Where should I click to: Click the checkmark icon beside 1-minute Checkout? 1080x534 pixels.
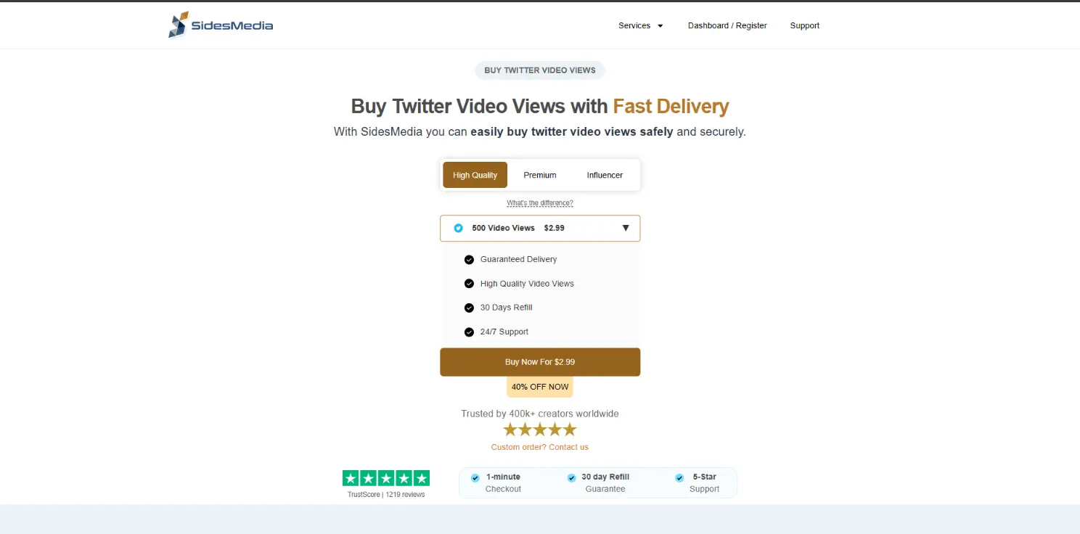tap(475, 477)
